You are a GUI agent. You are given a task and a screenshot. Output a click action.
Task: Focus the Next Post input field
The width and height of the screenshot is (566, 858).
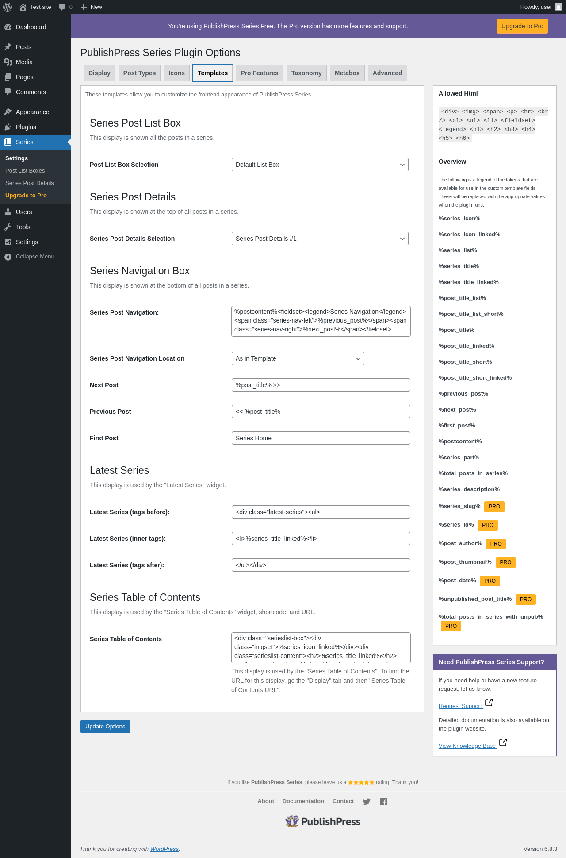point(321,385)
